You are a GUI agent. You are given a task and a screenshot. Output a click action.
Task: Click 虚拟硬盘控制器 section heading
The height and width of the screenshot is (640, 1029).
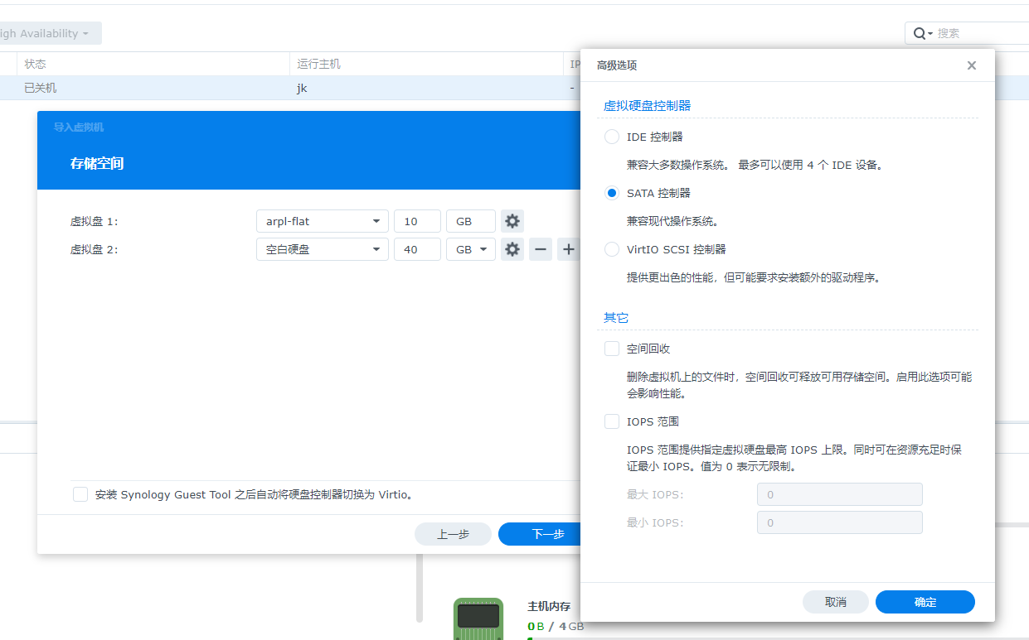[647, 105]
